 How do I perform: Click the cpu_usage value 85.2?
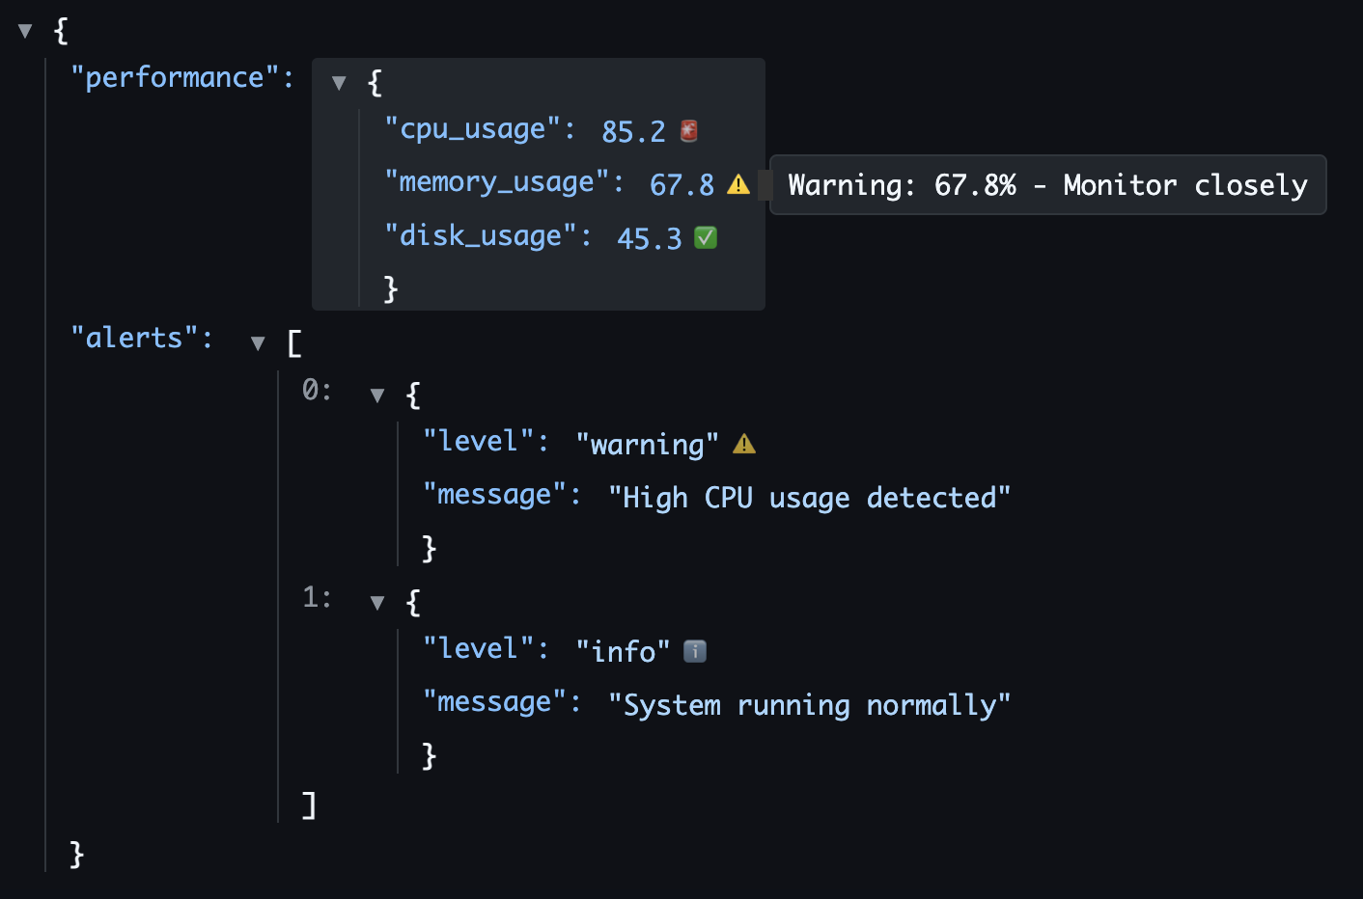coord(633,130)
